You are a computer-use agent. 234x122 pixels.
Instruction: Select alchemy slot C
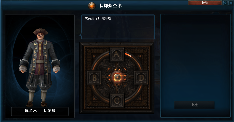[117, 101]
